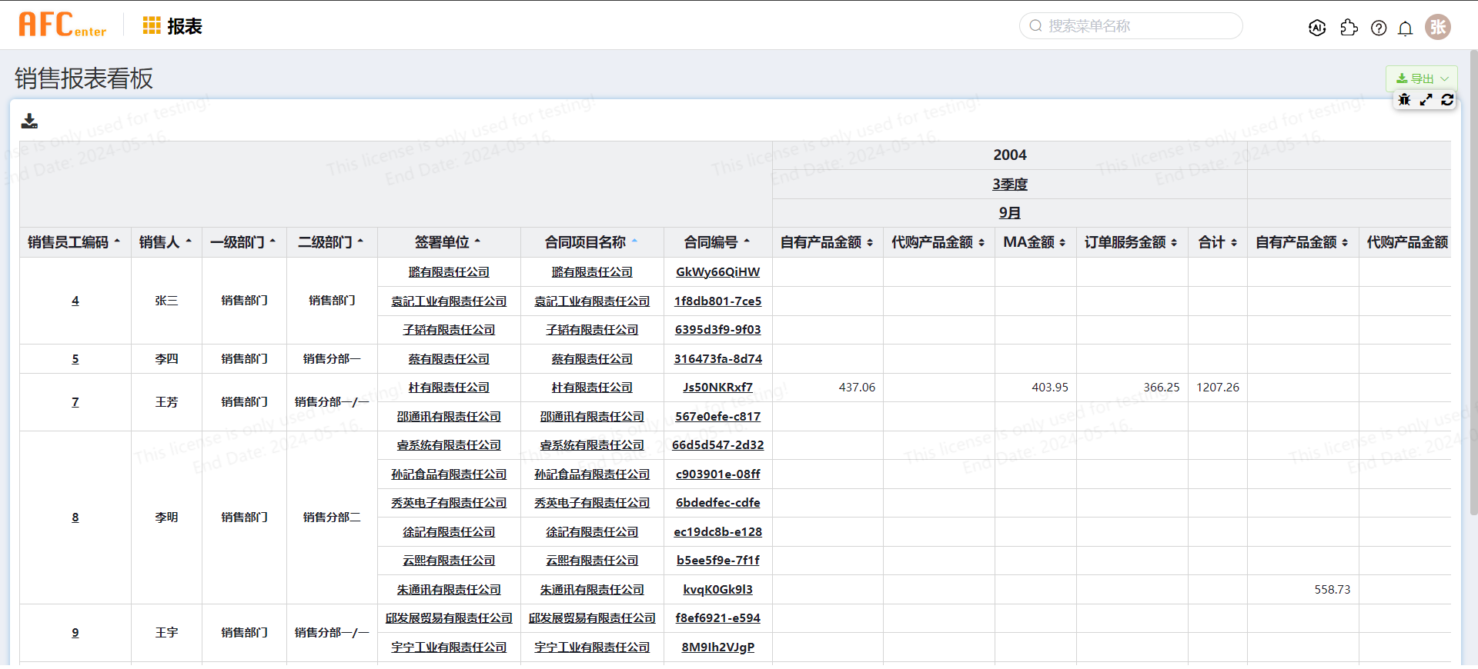Refresh the report with the reload icon
The height and width of the screenshot is (669, 1478).
[1447, 100]
